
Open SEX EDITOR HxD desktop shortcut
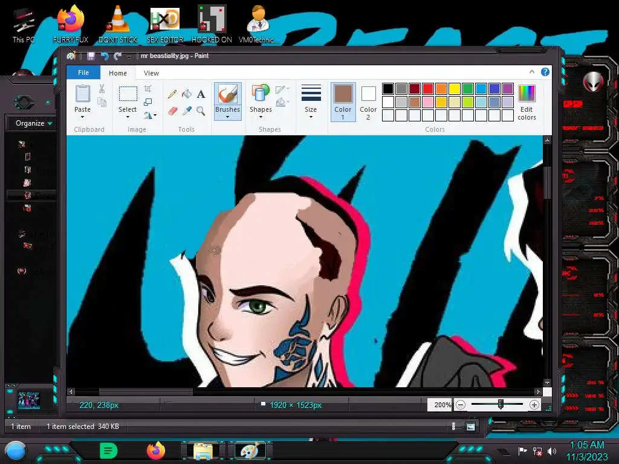coord(165,24)
